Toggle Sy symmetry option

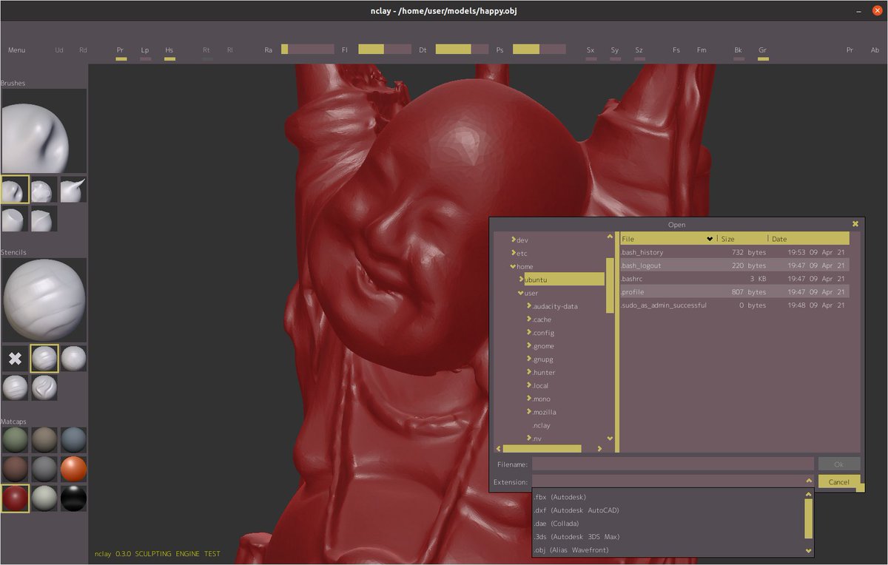click(x=615, y=53)
